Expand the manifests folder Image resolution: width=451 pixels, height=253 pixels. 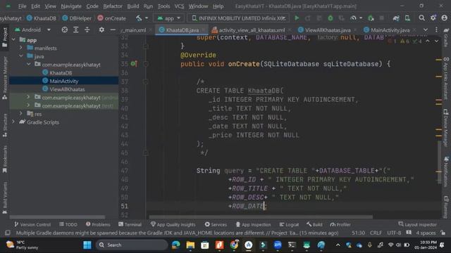tap(21, 48)
